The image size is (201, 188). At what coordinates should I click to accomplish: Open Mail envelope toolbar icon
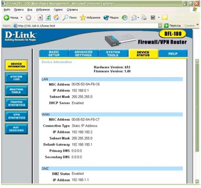coord(134,18)
